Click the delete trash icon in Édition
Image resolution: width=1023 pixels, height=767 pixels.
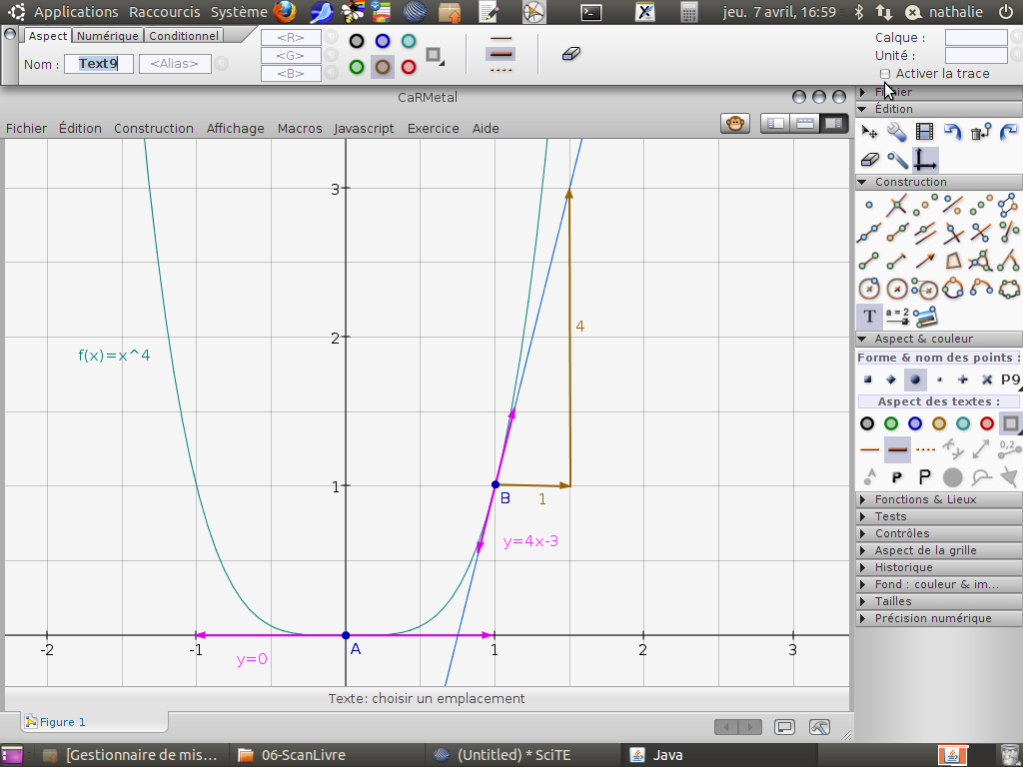point(980,132)
